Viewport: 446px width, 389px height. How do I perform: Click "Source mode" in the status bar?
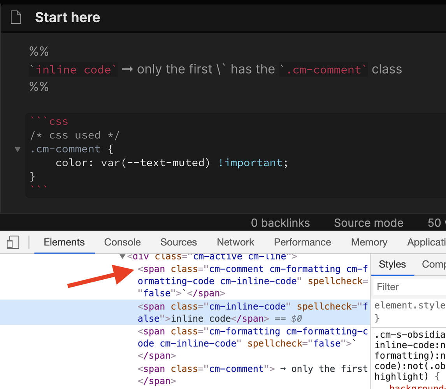(368, 223)
